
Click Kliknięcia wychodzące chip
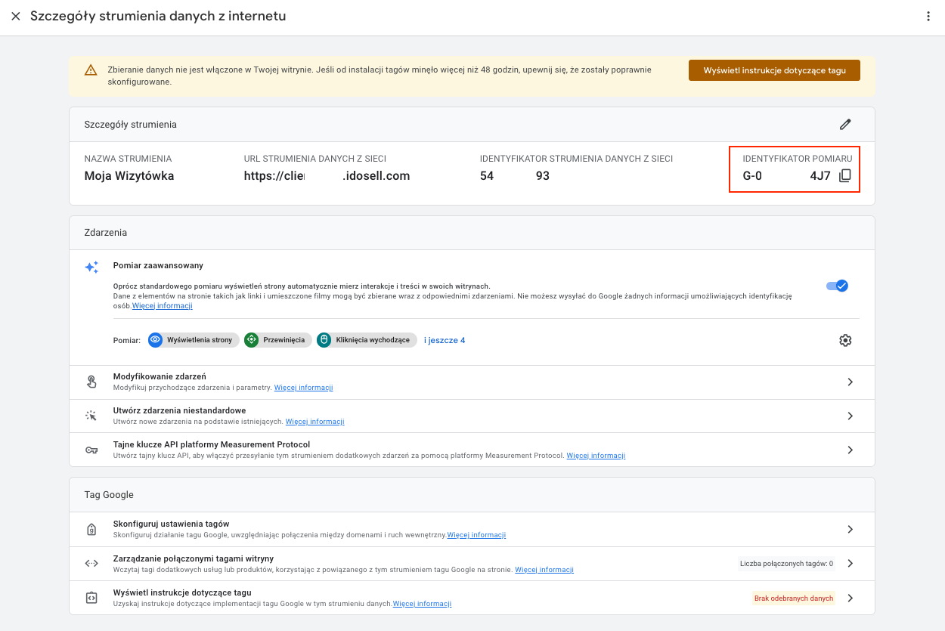tap(367, 340)
